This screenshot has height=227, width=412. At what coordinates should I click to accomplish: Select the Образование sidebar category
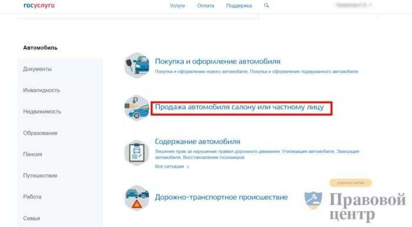40,133
